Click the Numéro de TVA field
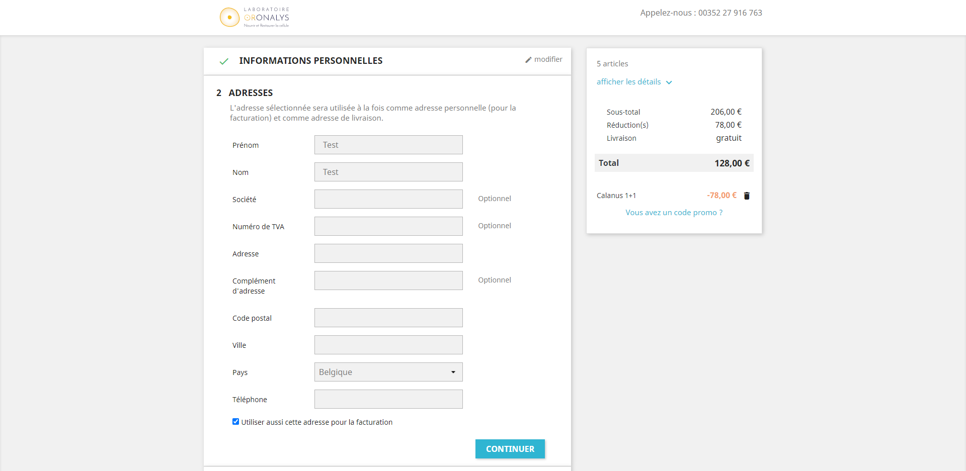The height and width of the screenshot is (471, 966). [x=388, y=226]
